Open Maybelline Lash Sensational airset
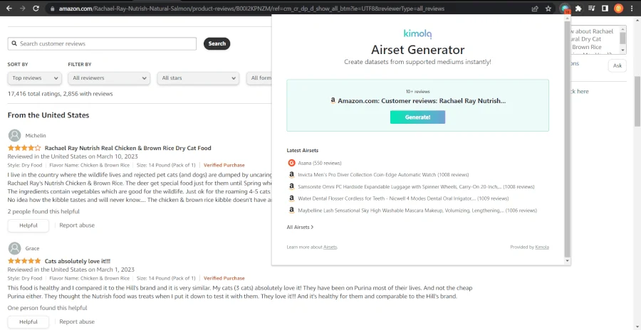The height and width of the screenshot is (330, 641). [x=417, y=211]
